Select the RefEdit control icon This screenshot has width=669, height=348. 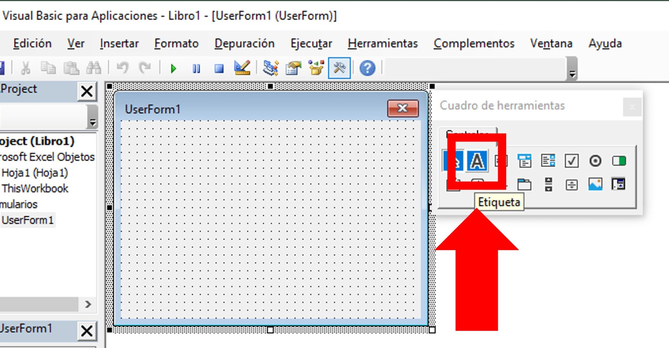pos(619,184)
